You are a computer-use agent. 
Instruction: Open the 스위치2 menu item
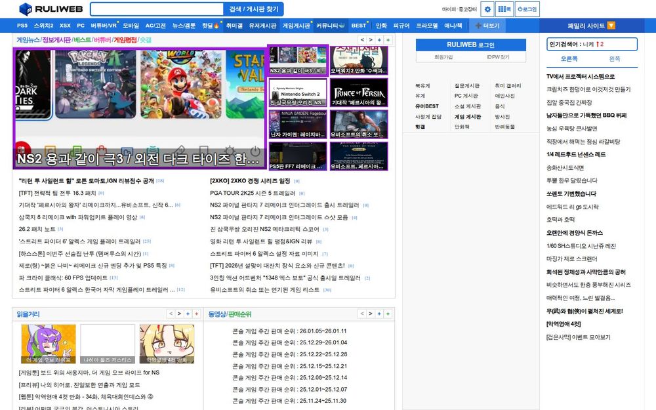(43, 26)
